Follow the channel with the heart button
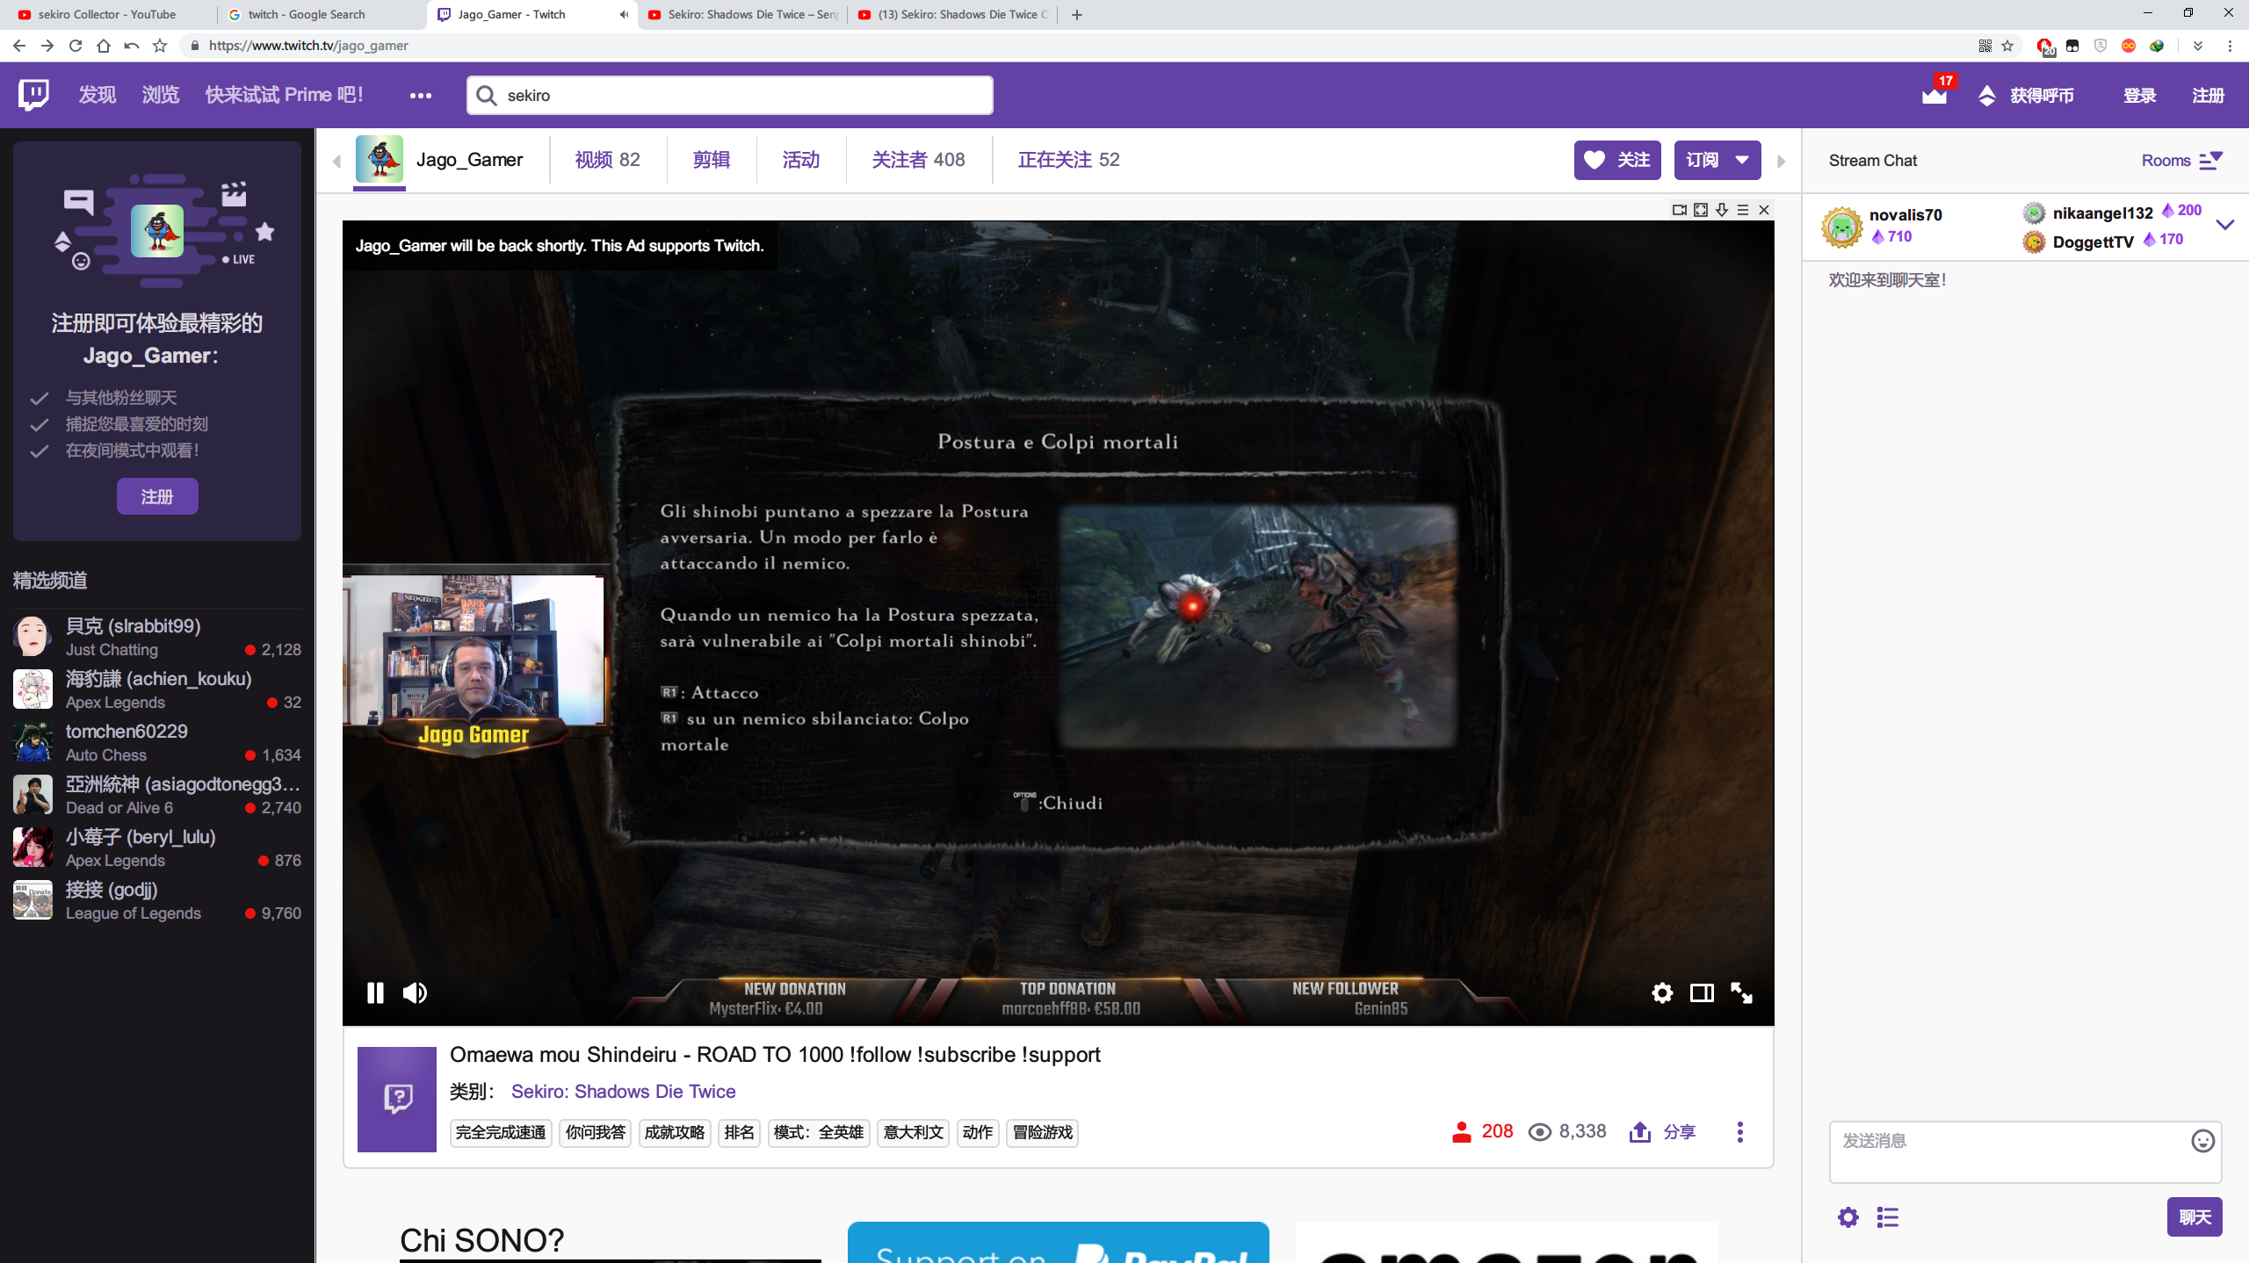 (x=1617, y=160)
